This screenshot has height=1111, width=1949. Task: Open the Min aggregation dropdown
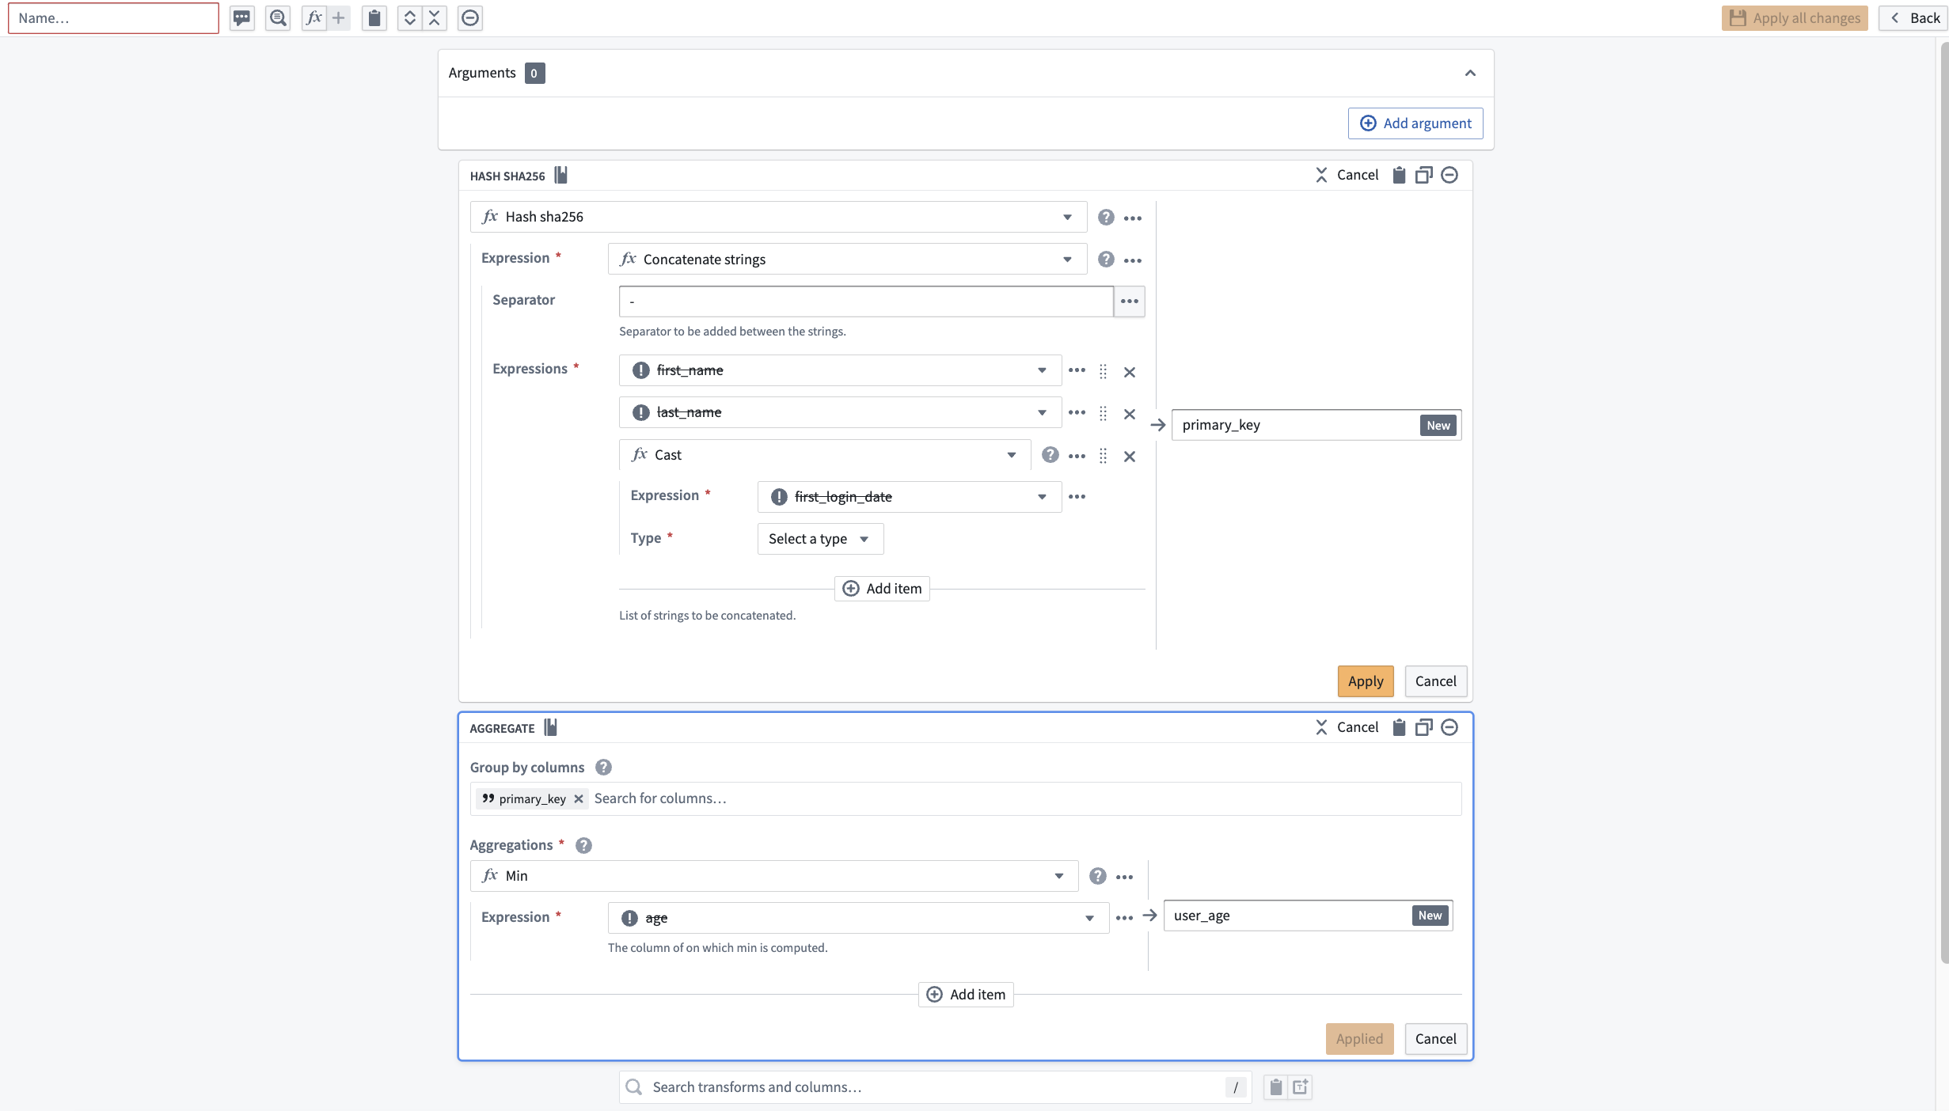click(774, 876)
